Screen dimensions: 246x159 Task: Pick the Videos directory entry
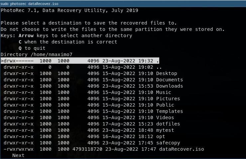[x=165, y=118]
